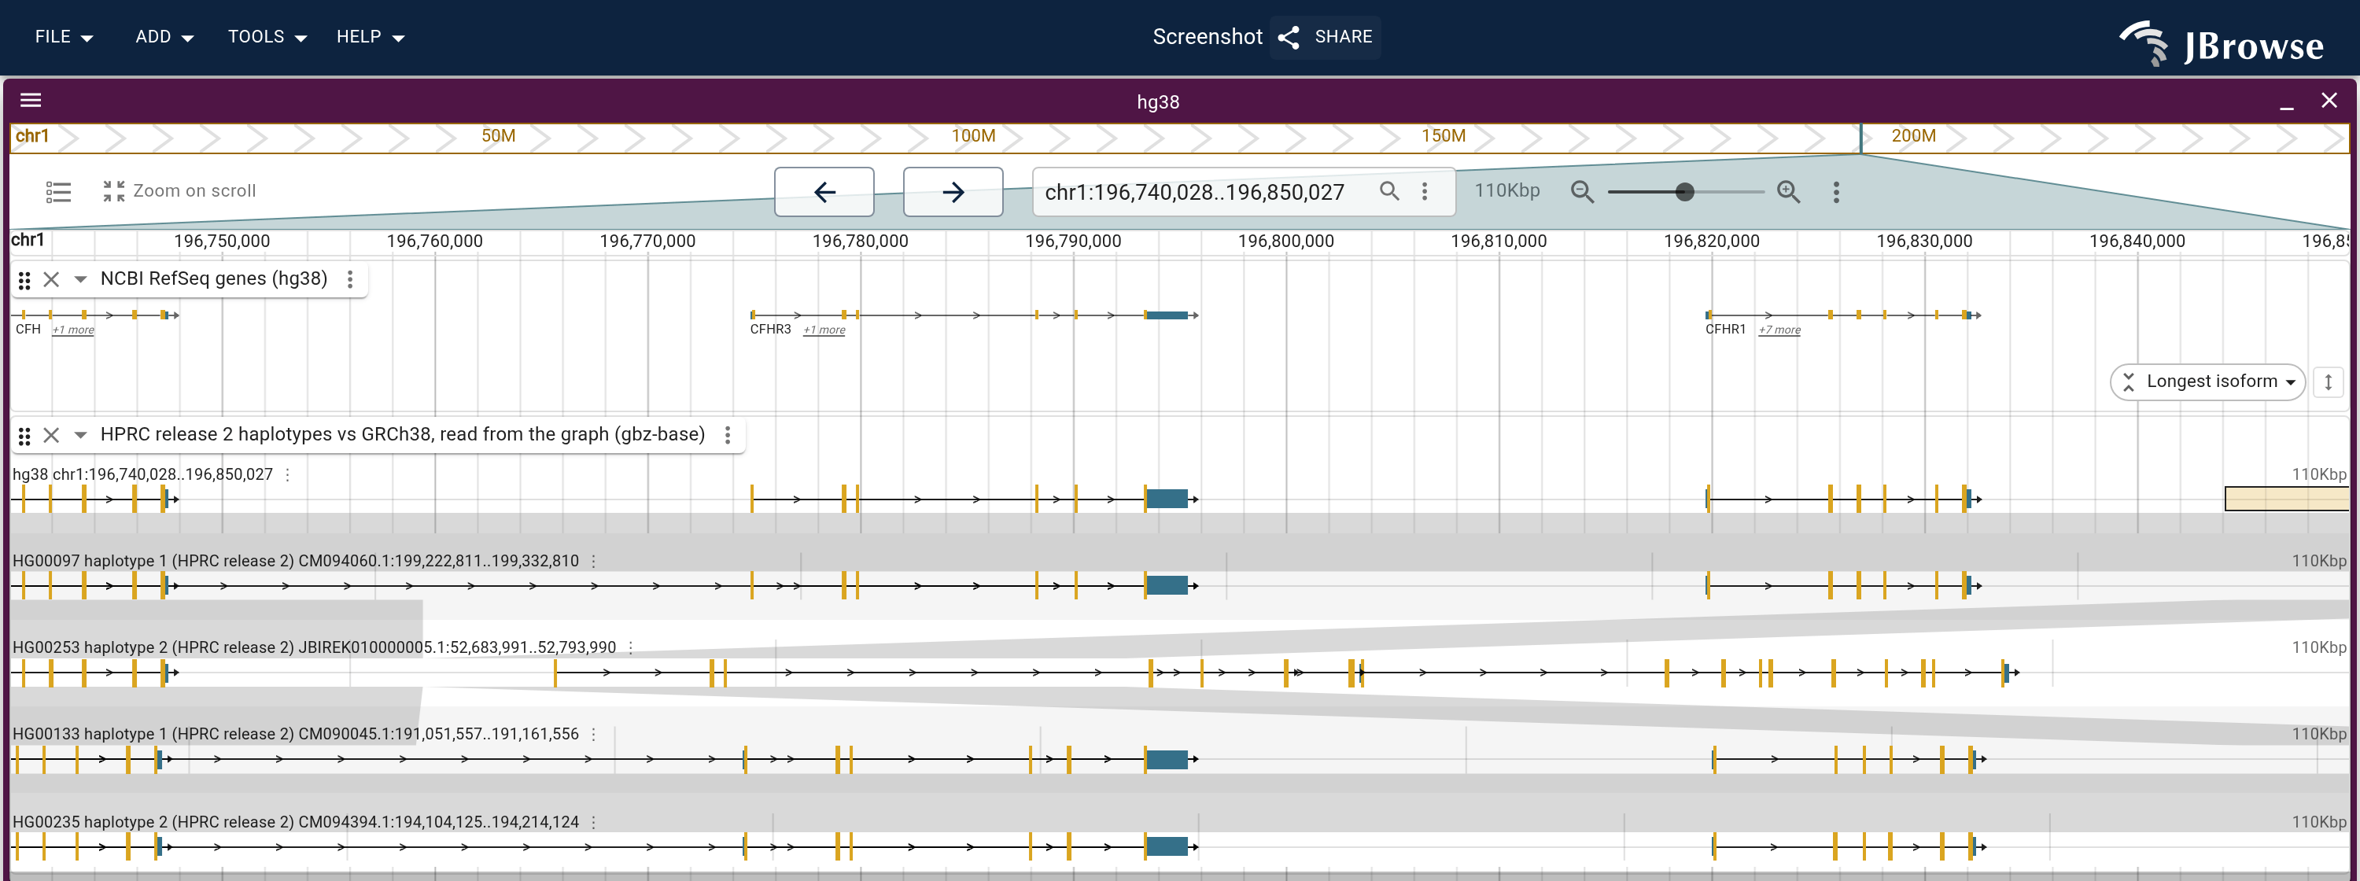Click the CFHR3 large blue exon in RefSeq track
Screen dimensions: 2360x881
(x=1167, y=315)
